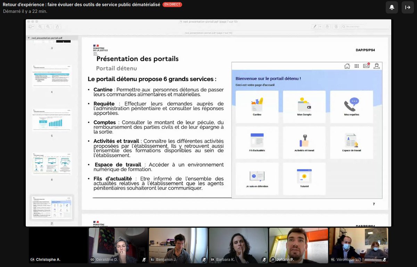The height and width of the screenshot is (267, 417).
Task: Click zoom out magnifier in Preview toolbar
Action: 41,26
